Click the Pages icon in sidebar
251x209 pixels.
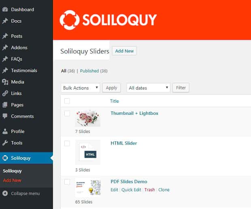[x=5, y=105]
